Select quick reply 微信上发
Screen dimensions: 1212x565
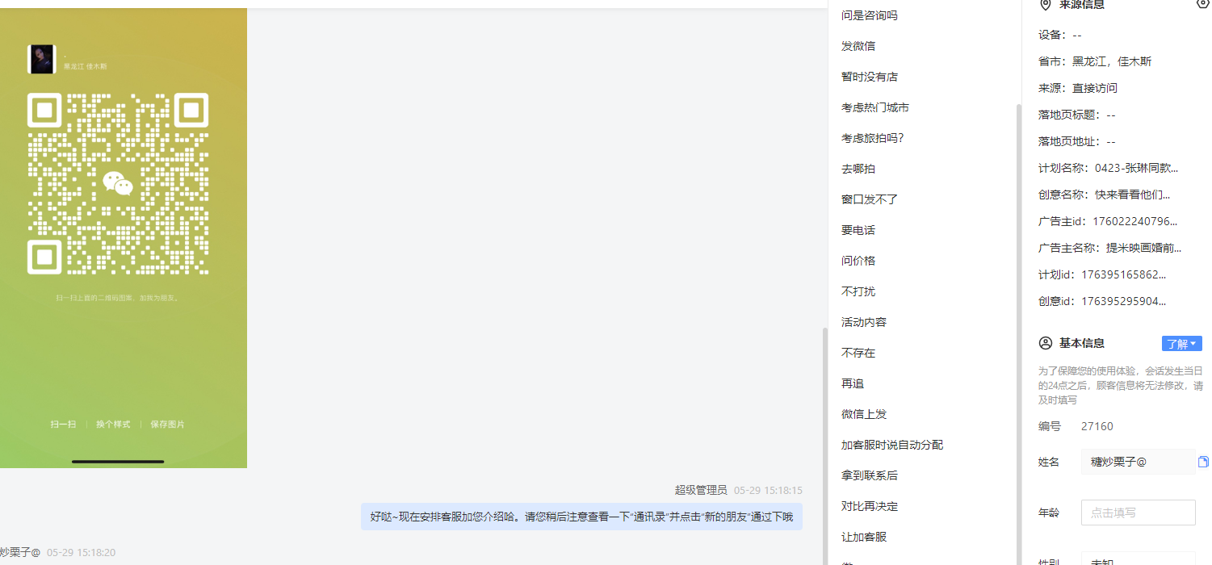(864, 414)
